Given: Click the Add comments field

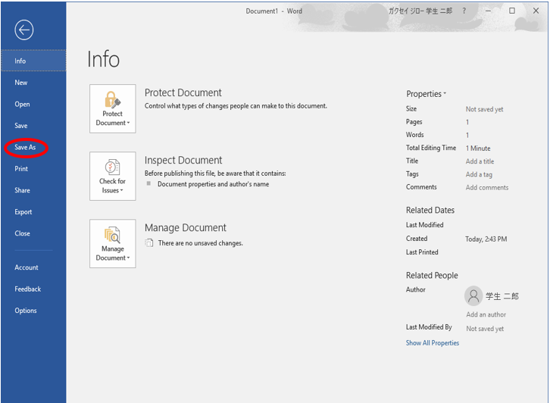Looking at the screenshot, I should tap(487, 188).
